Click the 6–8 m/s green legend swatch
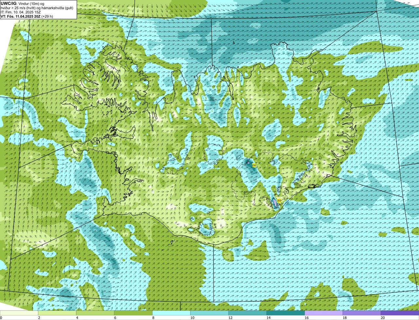Image resolution: width=419 pixels, height=320 pixels. pyautogui.click(x=133, y=313)
